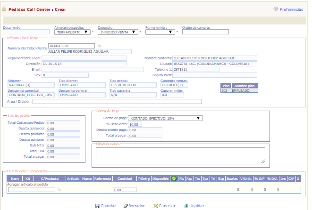Click the Observaciones text area
The height and width of the screenshot is (210, 312).
[x=180, y=154]
